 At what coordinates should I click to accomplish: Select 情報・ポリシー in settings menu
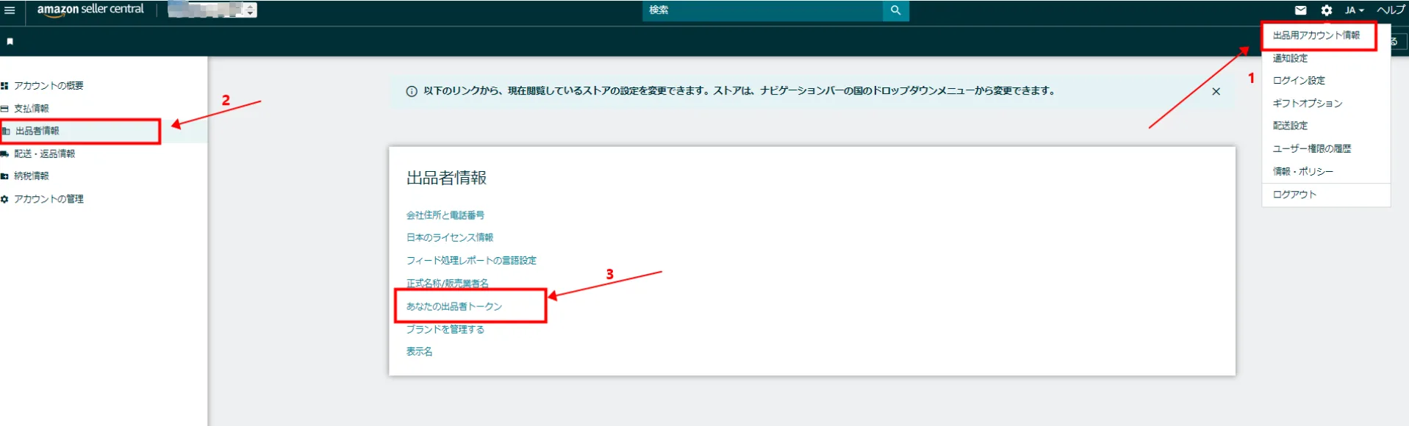tap(1303, 171)
